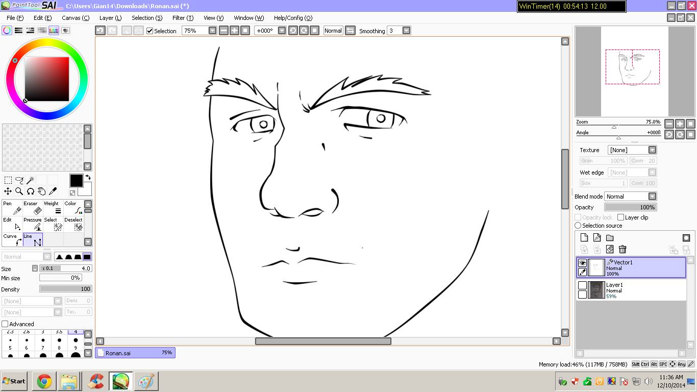Select the eyedropper tool
This screenshot has height=392, width=697.
[x=53, y=191]
